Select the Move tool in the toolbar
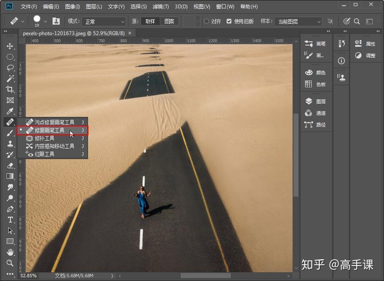The height and width of the screenshot is (281, 384). [10, 46]
